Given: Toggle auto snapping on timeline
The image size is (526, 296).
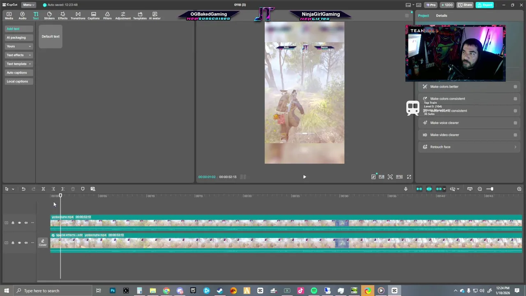Looking at the screenshot, I should [429, 189].
